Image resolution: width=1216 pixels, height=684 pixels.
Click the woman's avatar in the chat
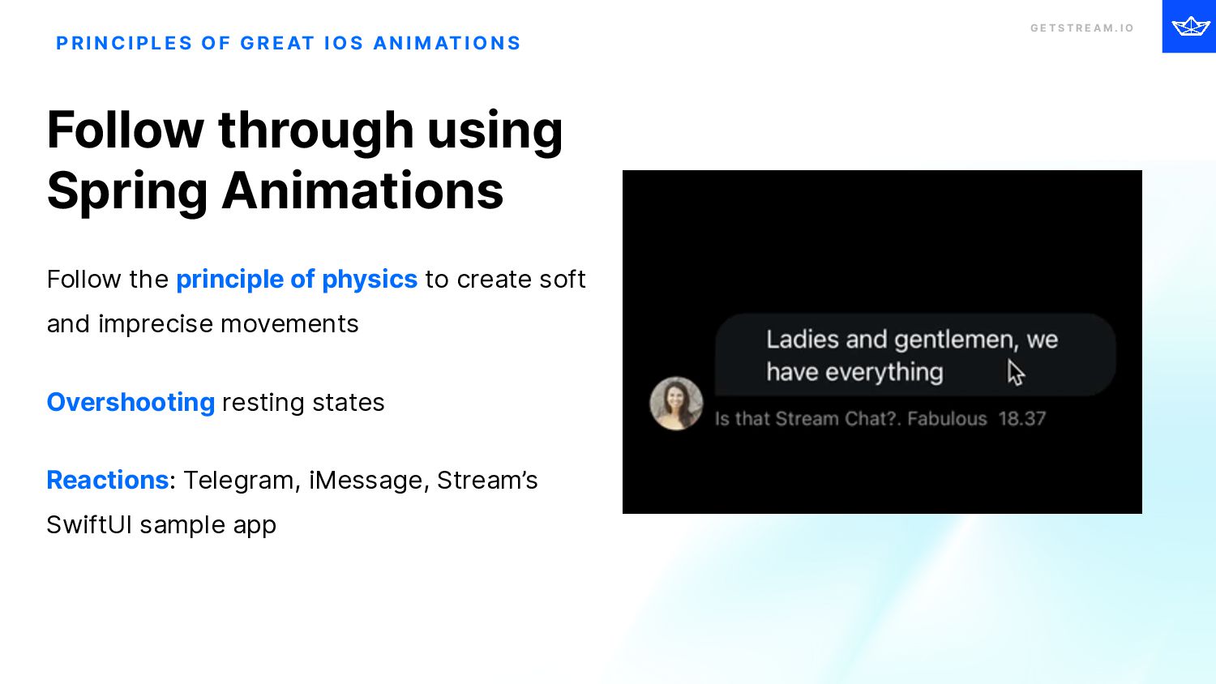[676, 404]
